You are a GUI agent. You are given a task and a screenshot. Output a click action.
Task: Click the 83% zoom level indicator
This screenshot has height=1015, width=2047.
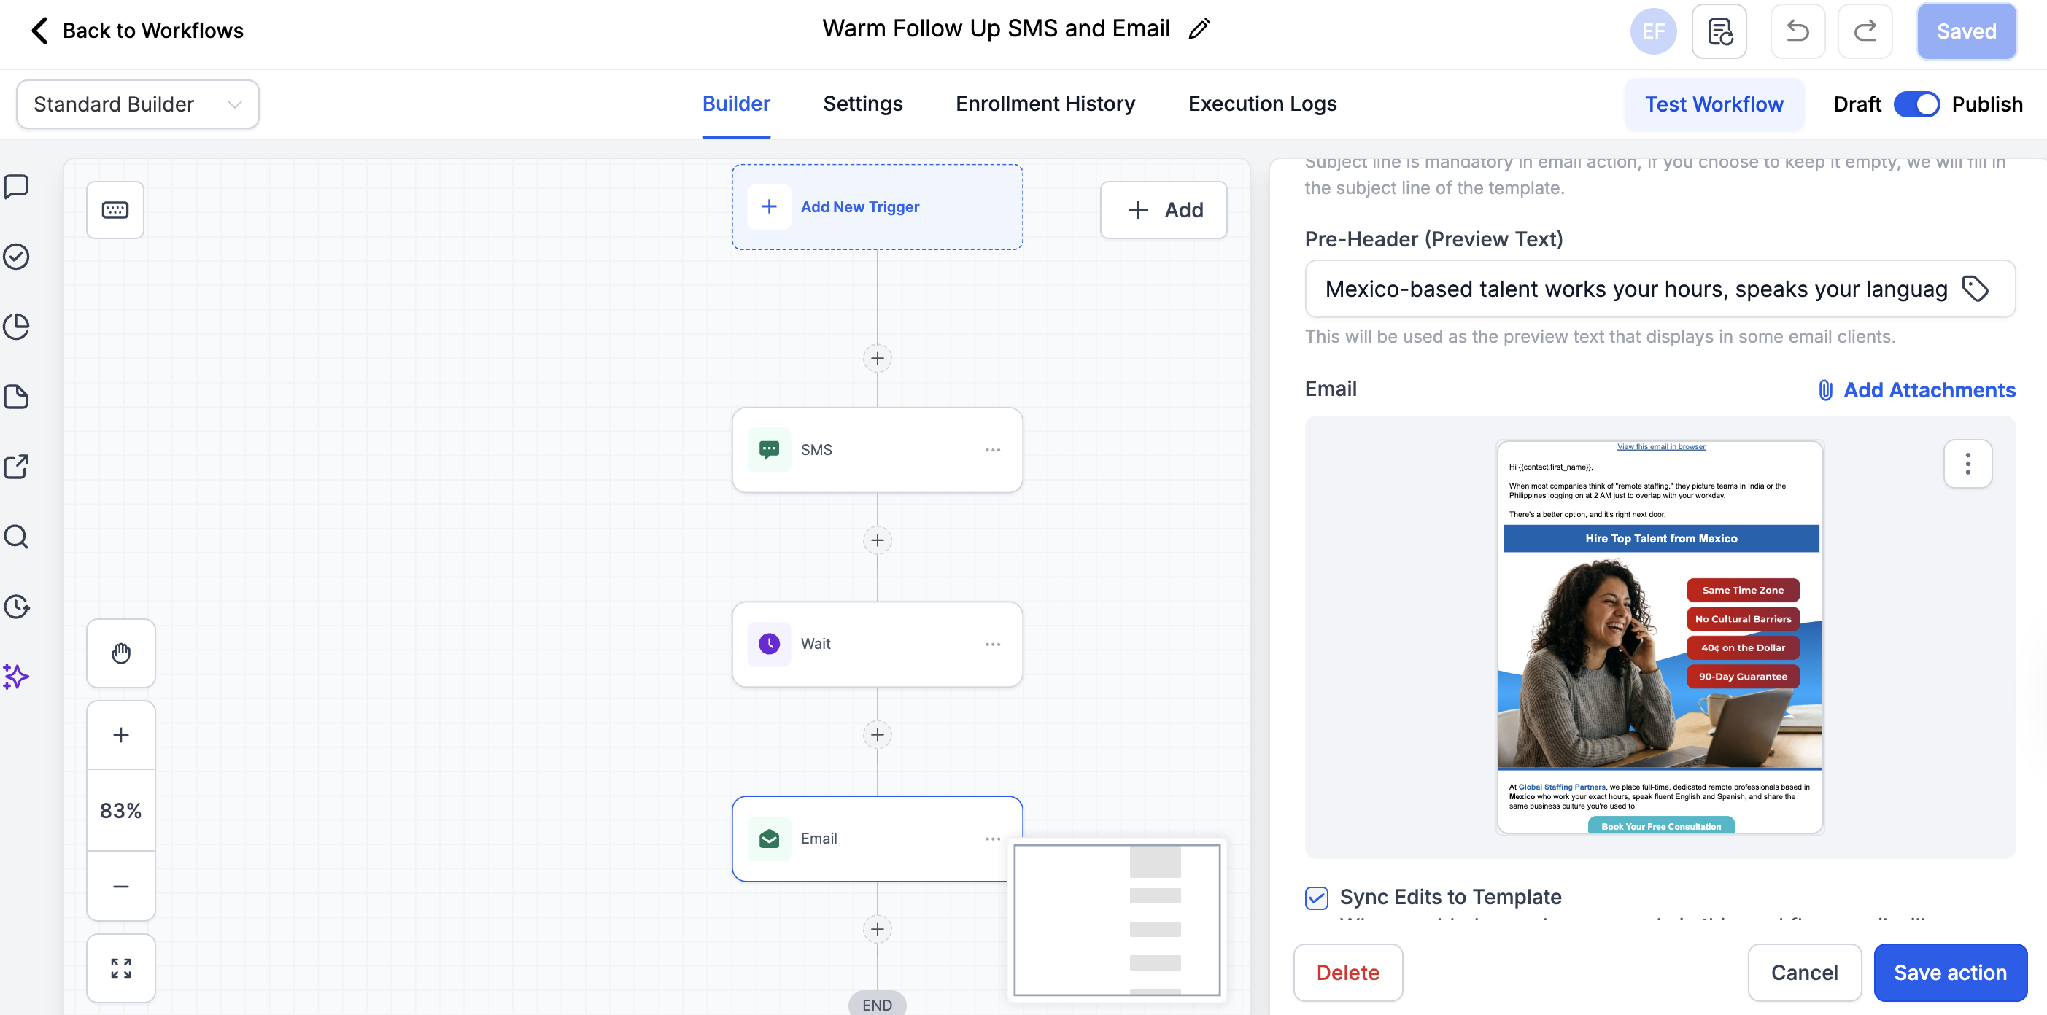[120, 810]
